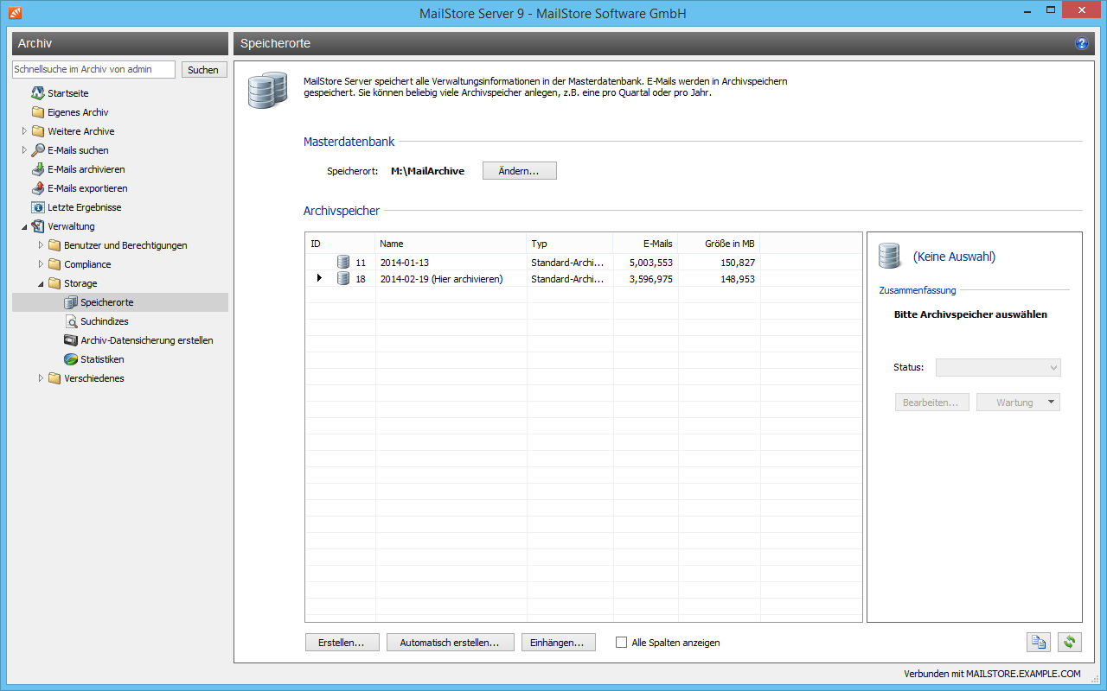Expand the Compliance tree node
The image size is (1107, 691).
[x=41, y=264]
